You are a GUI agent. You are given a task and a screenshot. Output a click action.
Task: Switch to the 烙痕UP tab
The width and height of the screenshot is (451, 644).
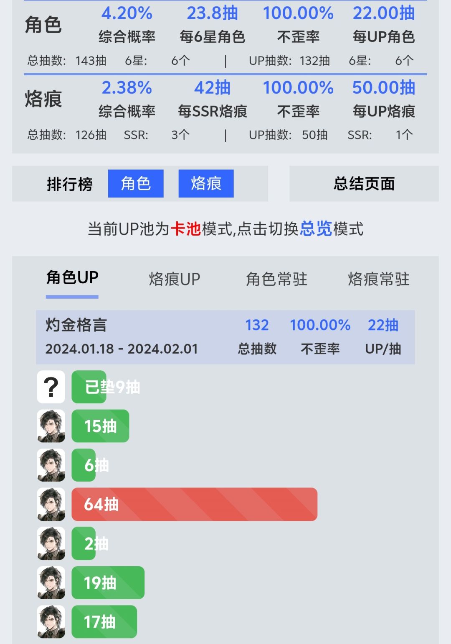click(175, 279)
